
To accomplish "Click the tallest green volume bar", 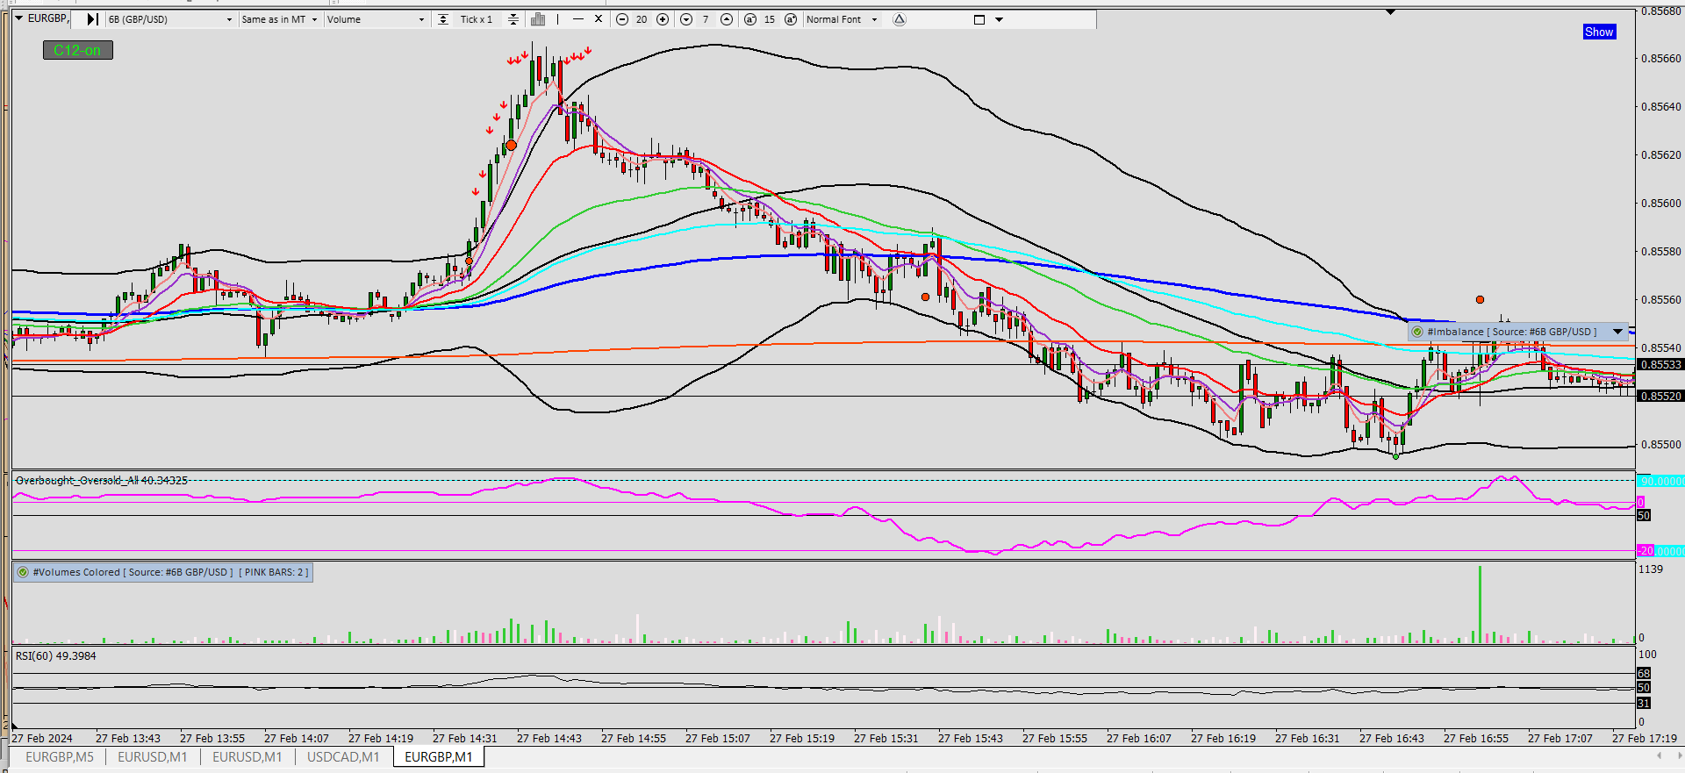I will tap(1480, 605).
